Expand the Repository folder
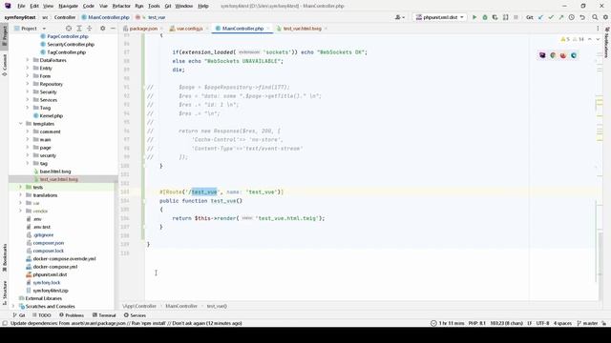The height and width of the screenshot is (343, 611). (28, 84)
